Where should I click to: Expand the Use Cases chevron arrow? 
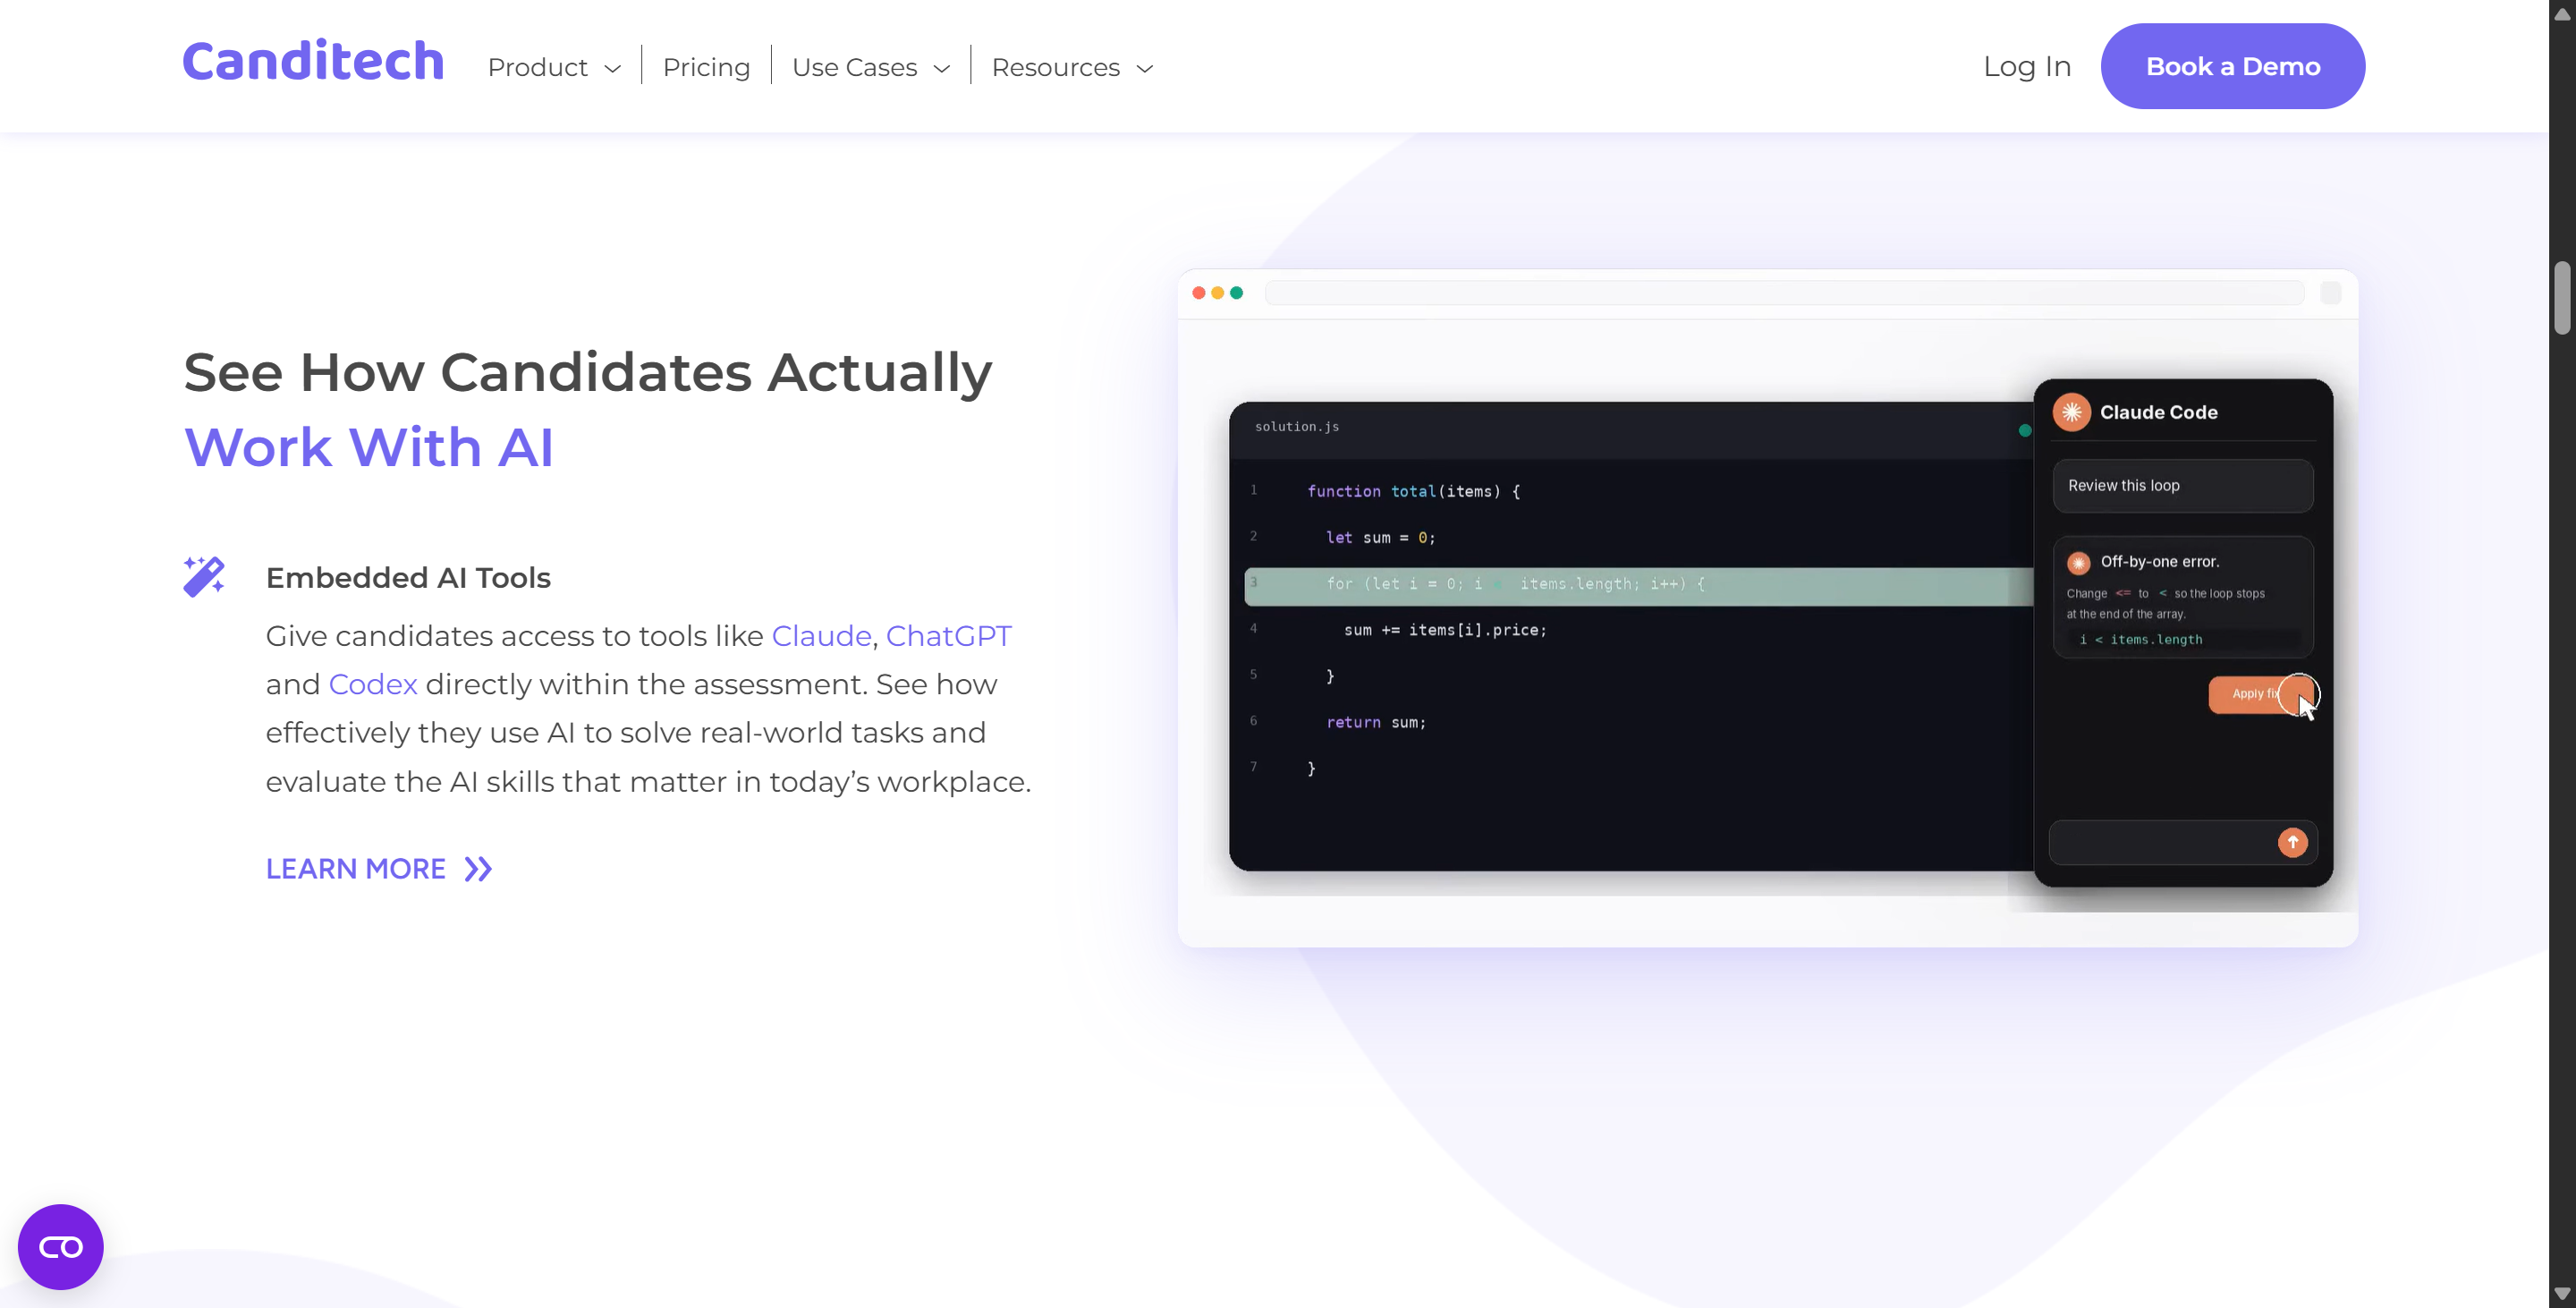(941, 68)
